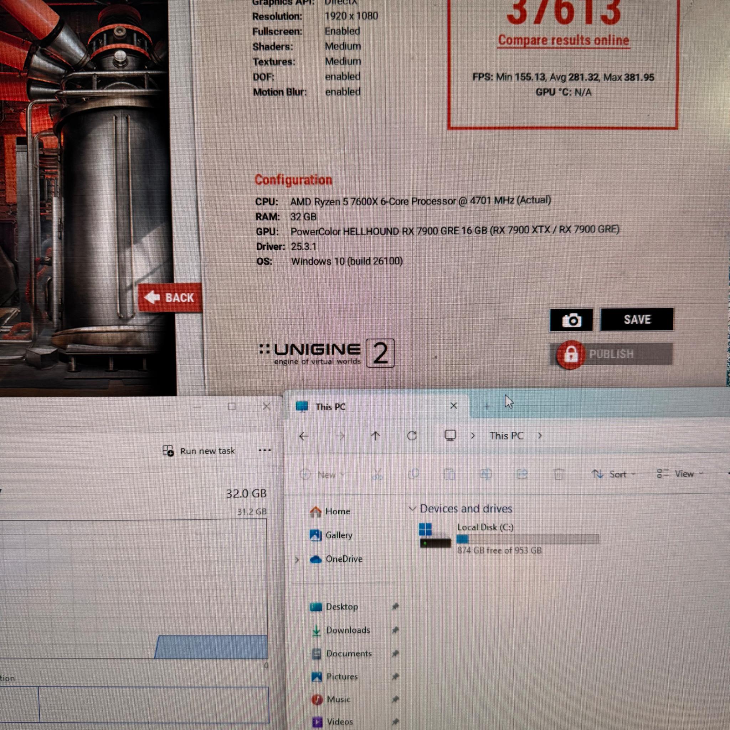This screenshot has height=730, width=730.
Task: Go BACK with the red arrow button
Action: 170,297
